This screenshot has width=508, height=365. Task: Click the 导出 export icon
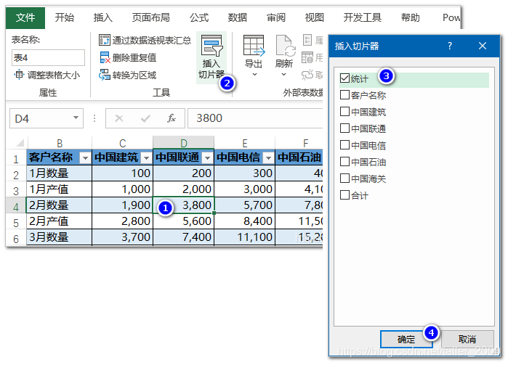point(254,46)
